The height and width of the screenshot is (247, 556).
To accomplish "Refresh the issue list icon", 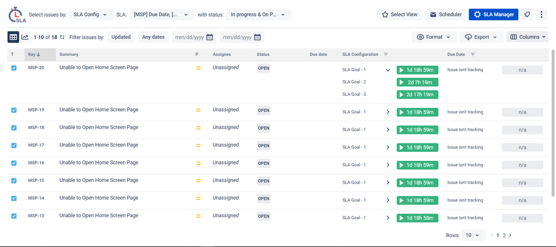I will coord(62,37).
